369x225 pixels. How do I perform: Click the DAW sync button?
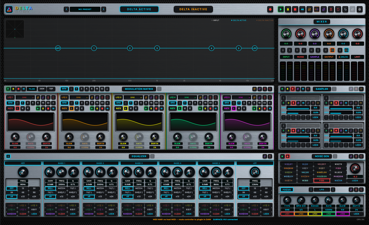[42, 89]
